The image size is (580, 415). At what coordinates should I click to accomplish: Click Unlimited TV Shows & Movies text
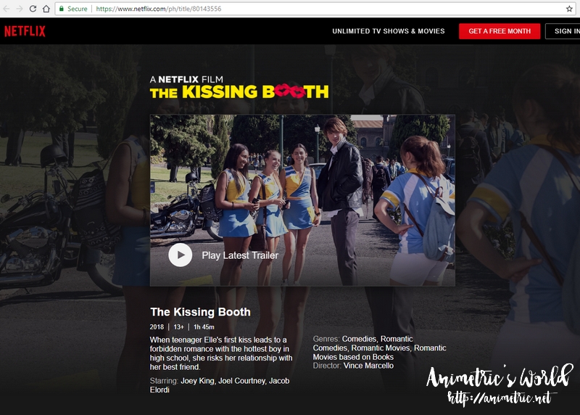tap(389, 31)
